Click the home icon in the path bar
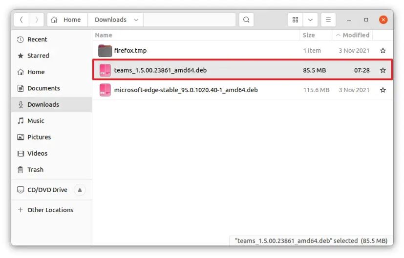This screenshot has height=258, width=404. click(54, 20)
